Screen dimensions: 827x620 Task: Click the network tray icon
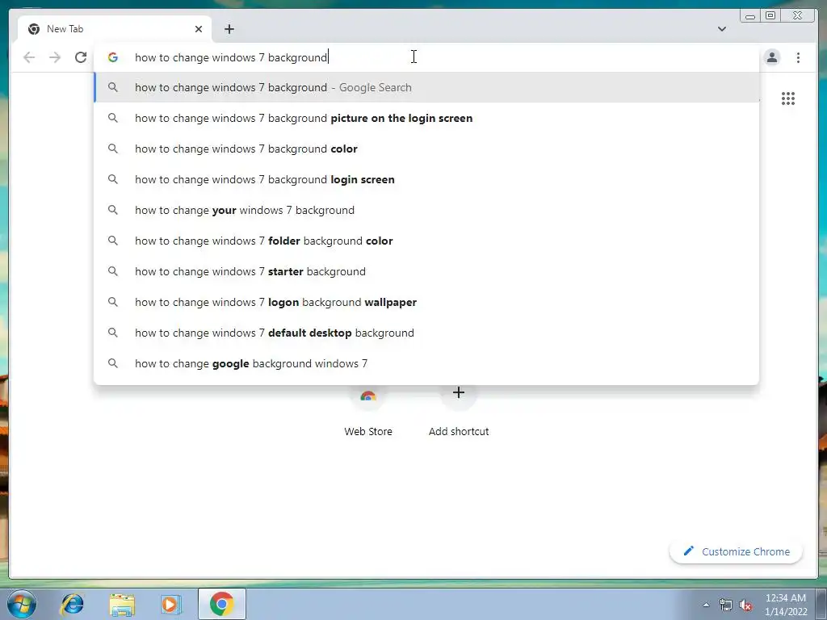[x=726, y=605]
